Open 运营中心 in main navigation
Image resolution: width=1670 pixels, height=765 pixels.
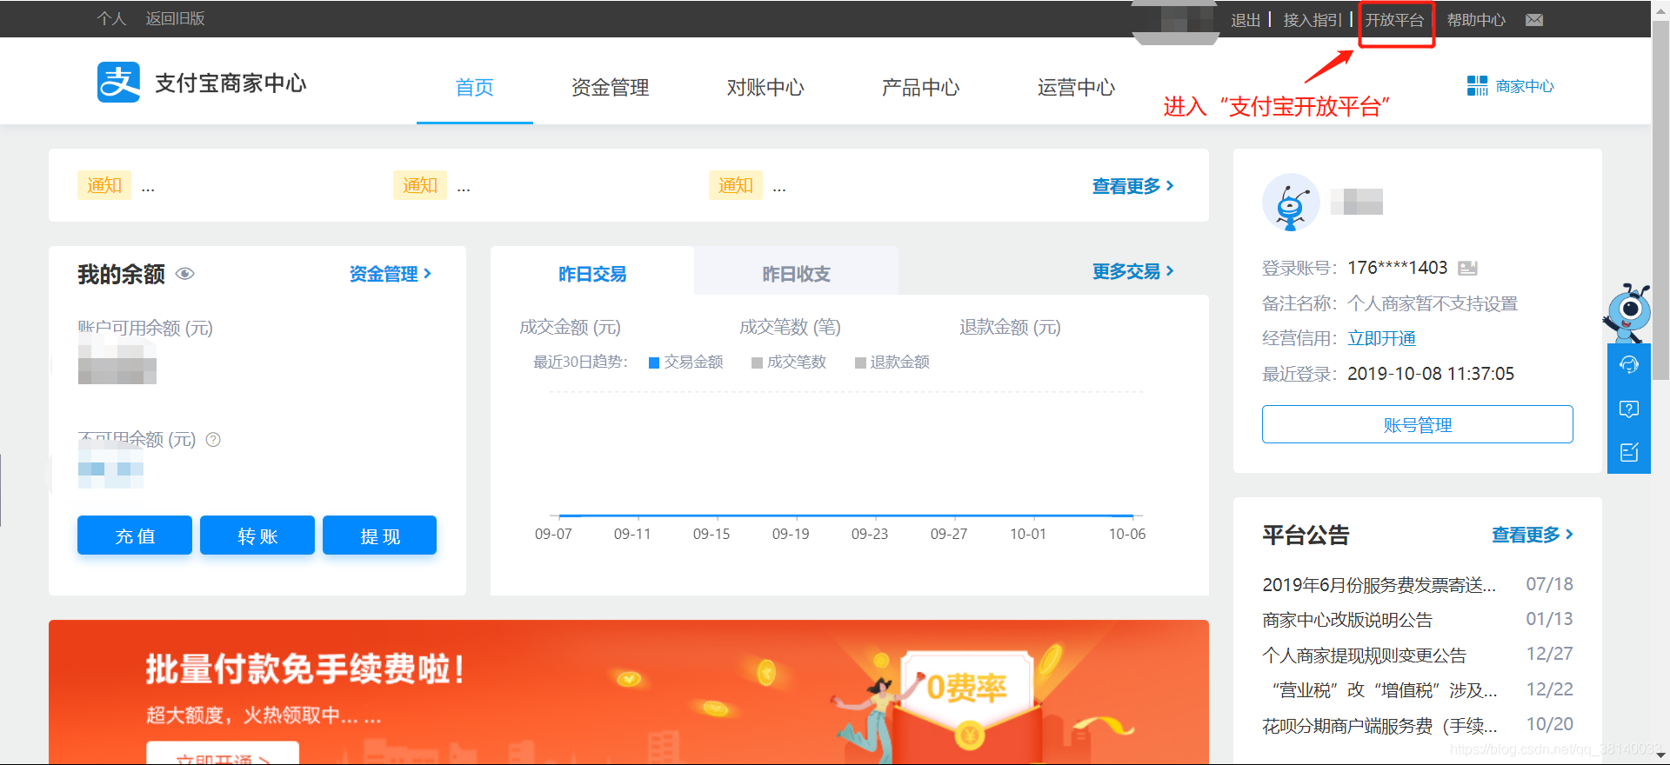point(1076,87)
